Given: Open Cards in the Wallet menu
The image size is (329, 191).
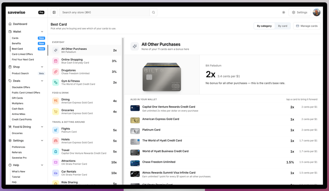Looking at the screenshot, I should coord(15,38).
